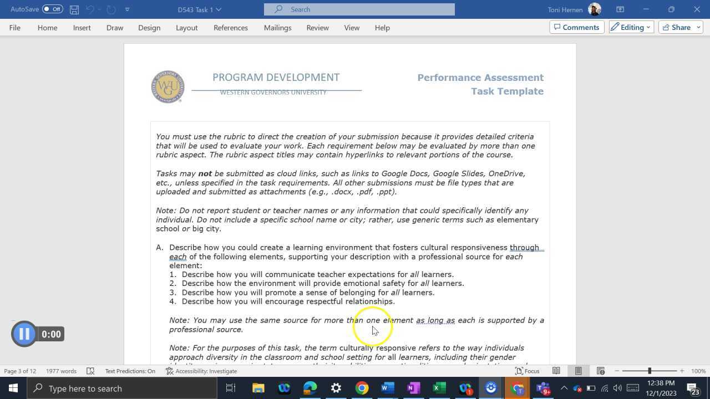
Task: Open Excel from the Windows taskbar
Action: point(439,388)
